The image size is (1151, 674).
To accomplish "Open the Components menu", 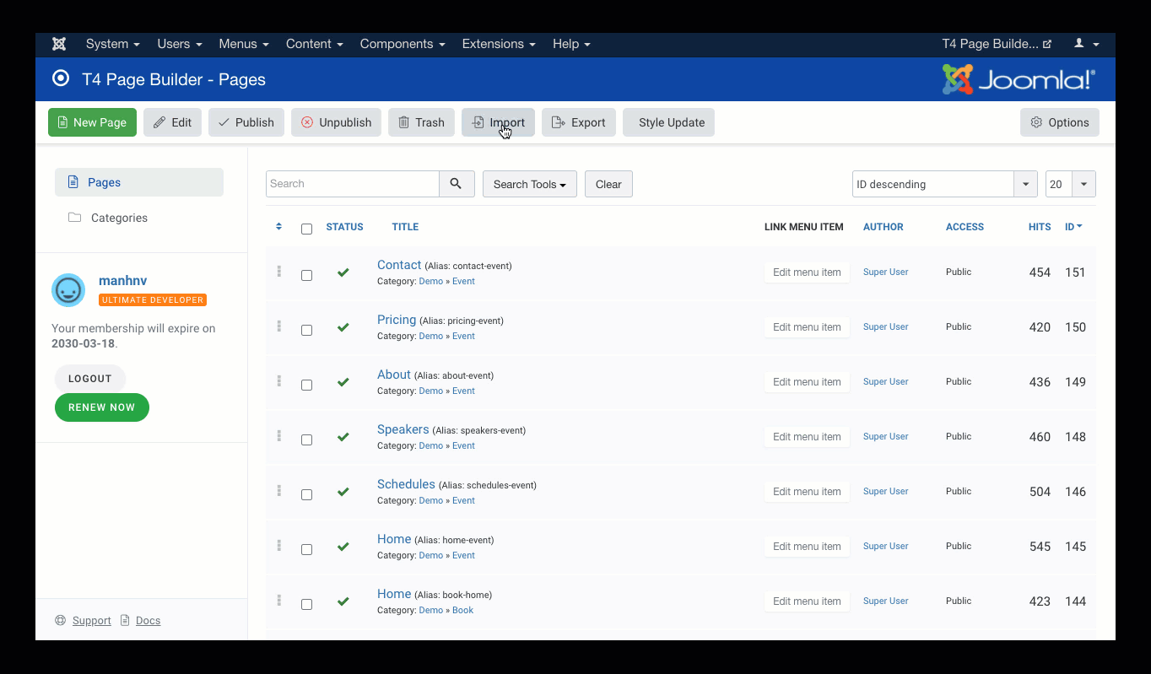I will (403, 44).
